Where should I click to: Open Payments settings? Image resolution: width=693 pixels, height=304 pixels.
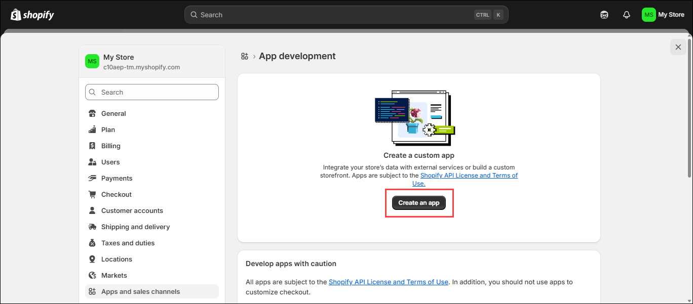pos(117,178)
